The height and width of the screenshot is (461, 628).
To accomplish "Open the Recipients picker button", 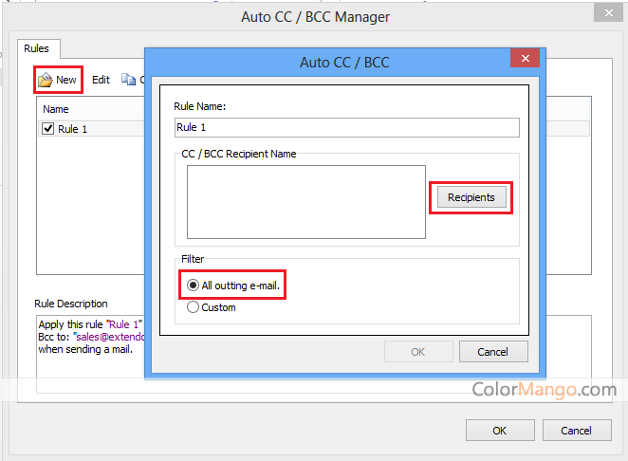I will tap(471, 197).
